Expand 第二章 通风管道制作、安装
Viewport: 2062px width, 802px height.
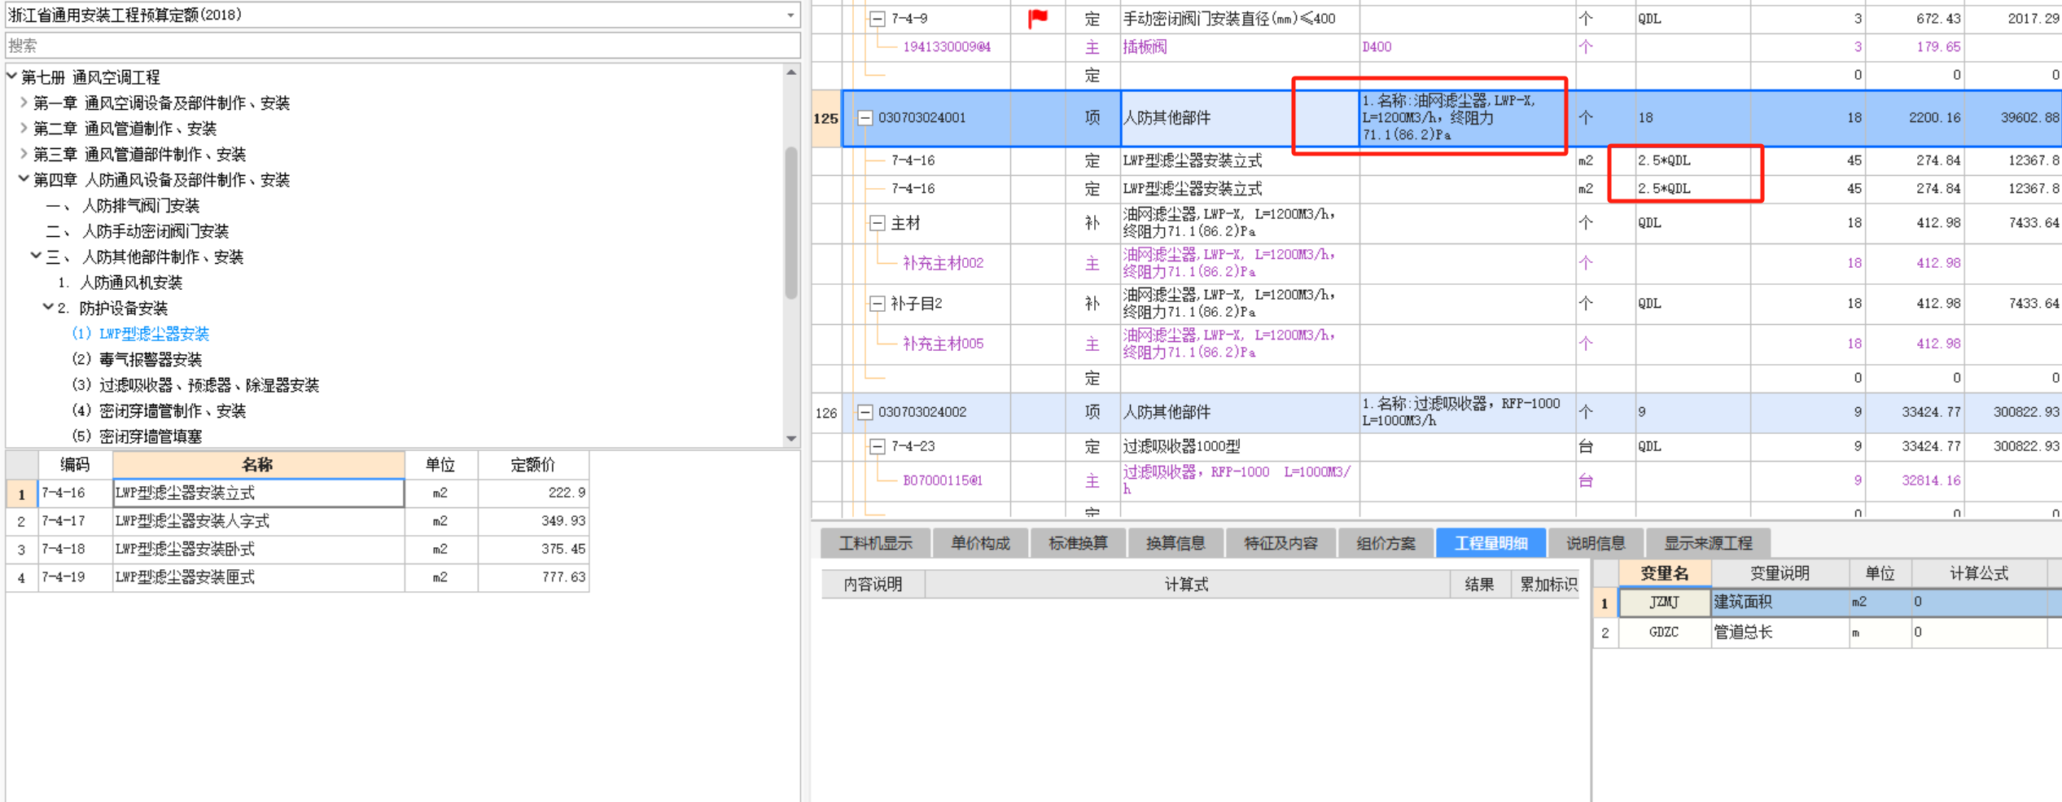[x=24, y=129]
